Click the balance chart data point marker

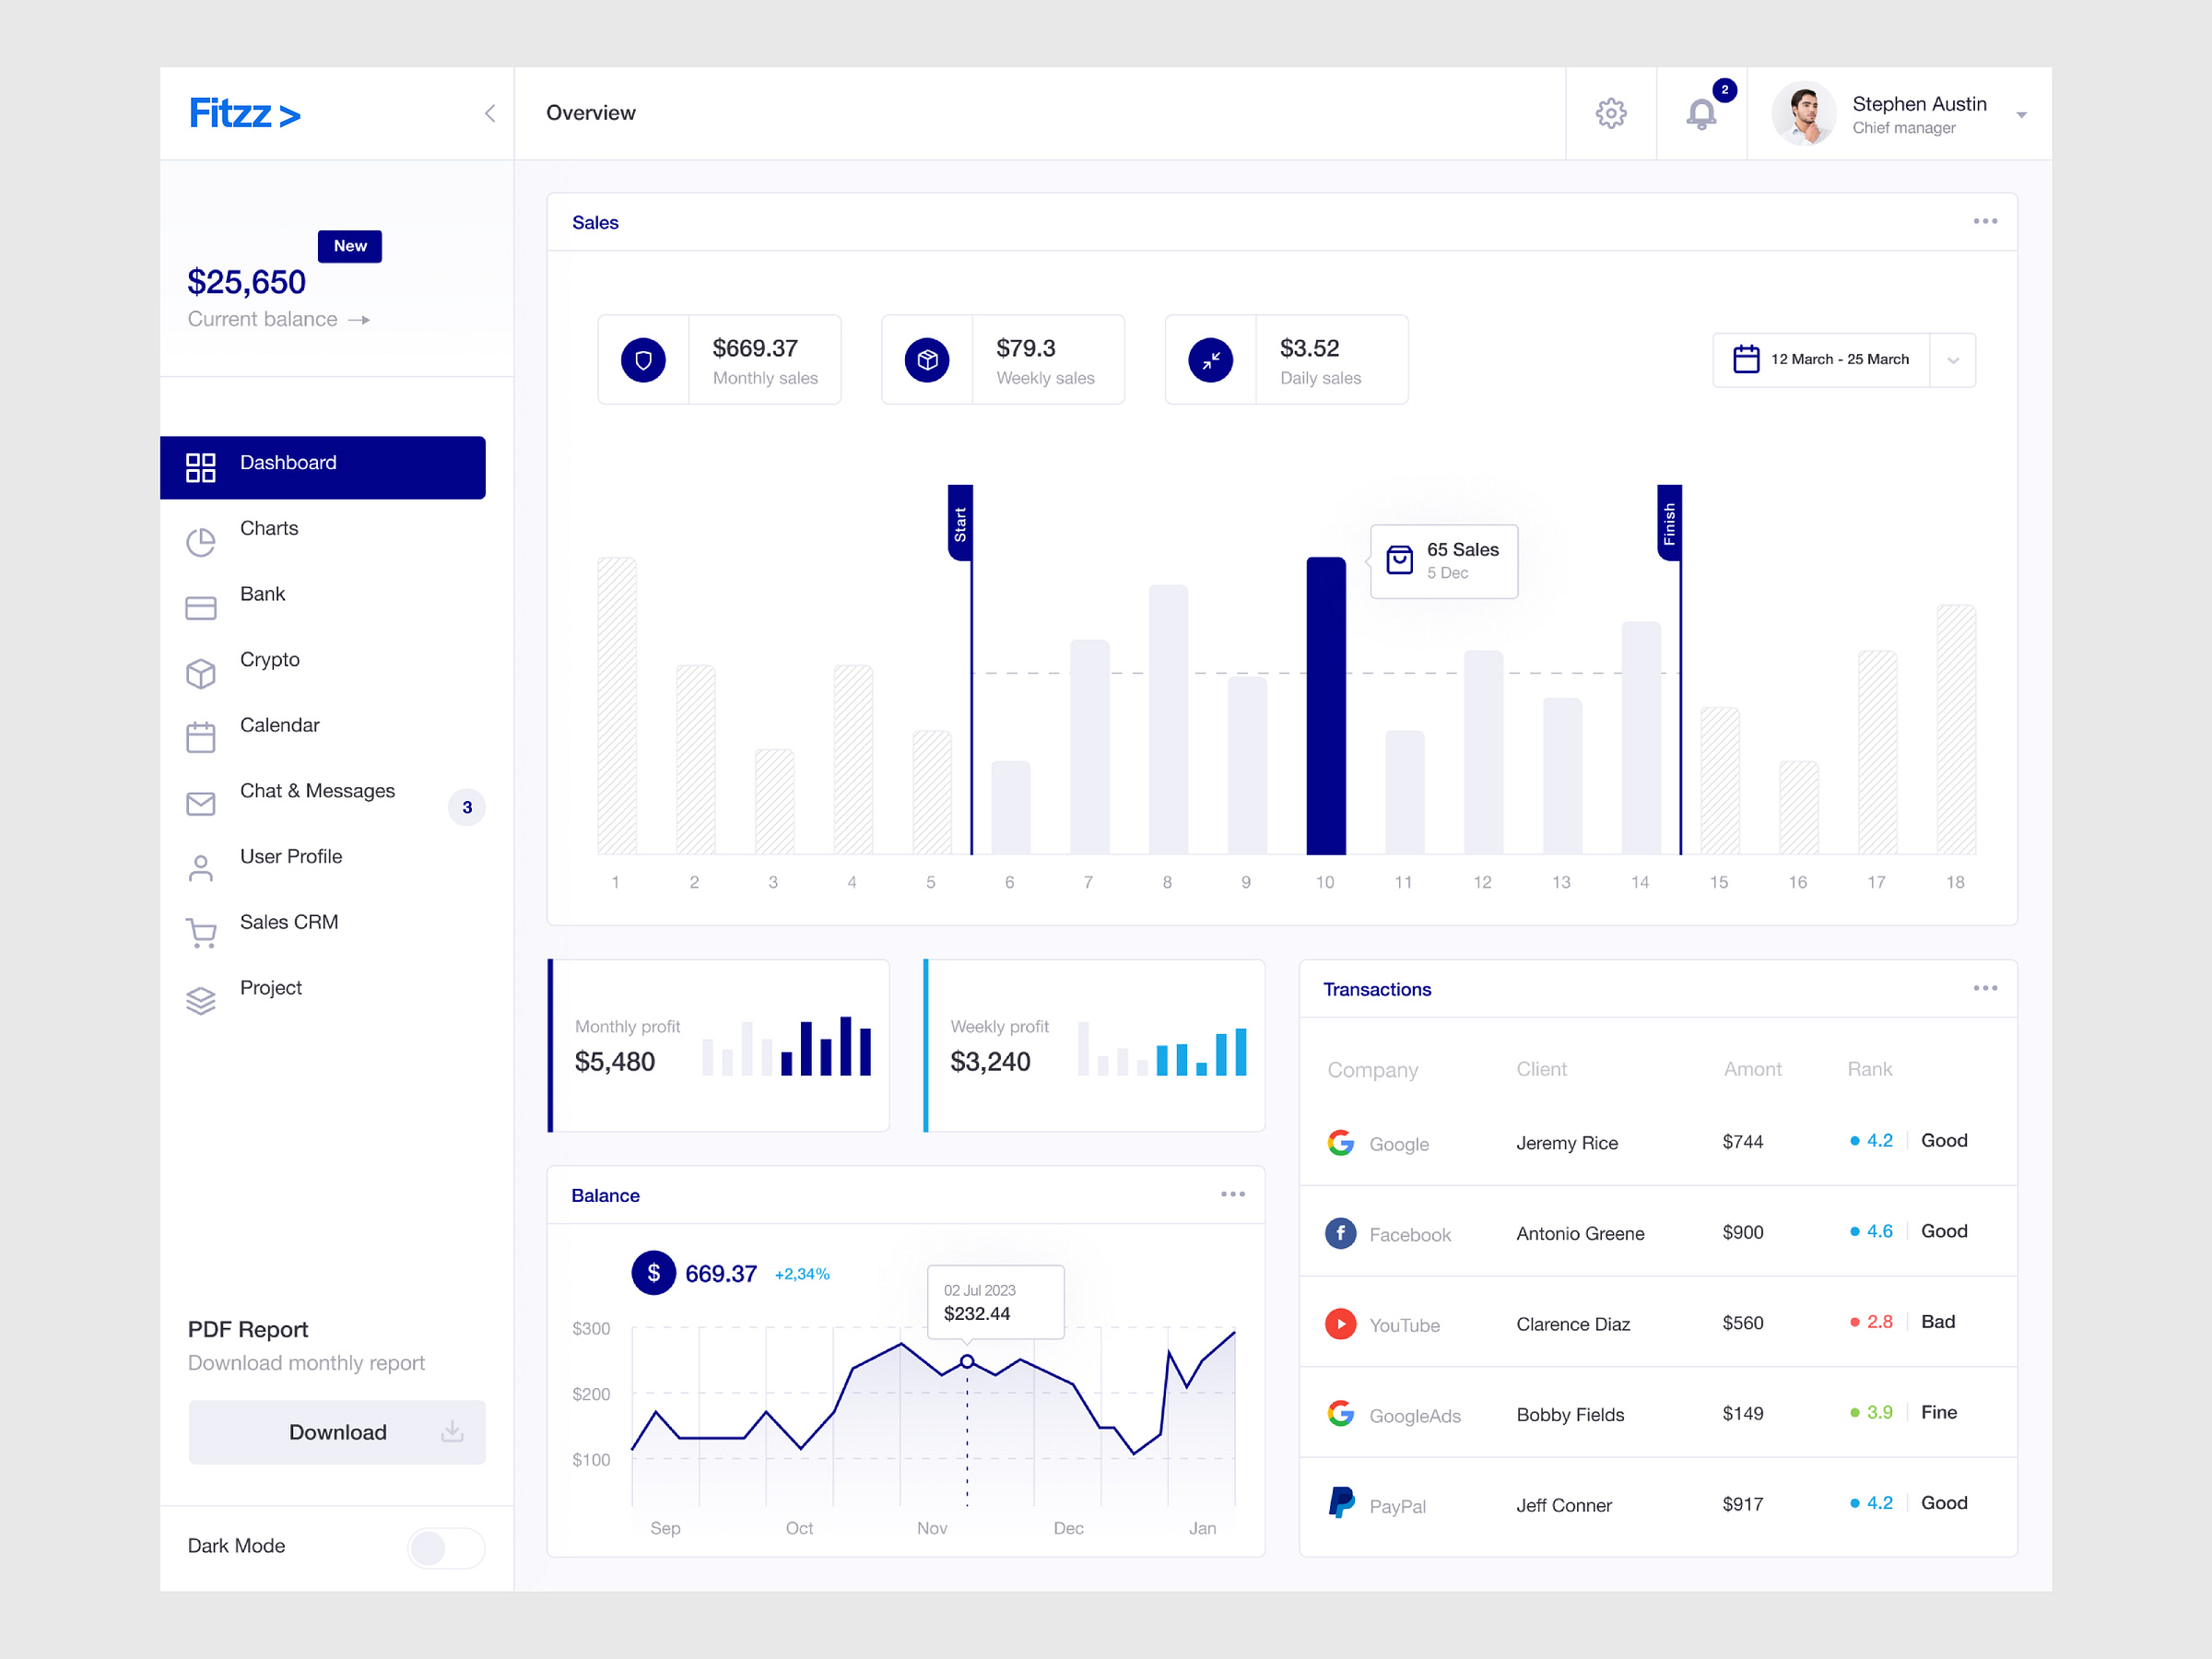[x=967, y=1361]
